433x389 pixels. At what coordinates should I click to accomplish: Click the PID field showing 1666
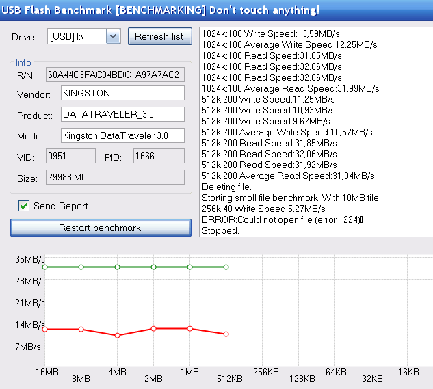(158, 157)
